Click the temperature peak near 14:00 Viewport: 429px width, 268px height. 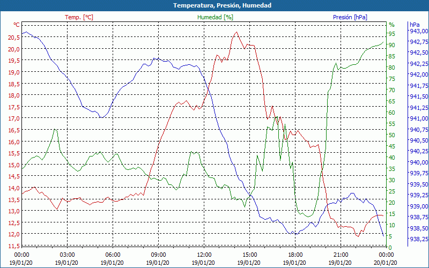click(x=236, y=32)
